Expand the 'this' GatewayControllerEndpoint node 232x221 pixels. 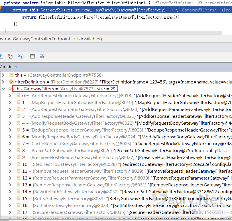click(x=3, y=75)
